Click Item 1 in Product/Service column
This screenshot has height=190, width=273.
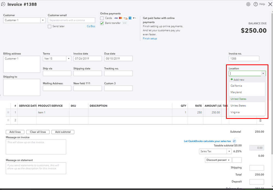pos(42,113)
